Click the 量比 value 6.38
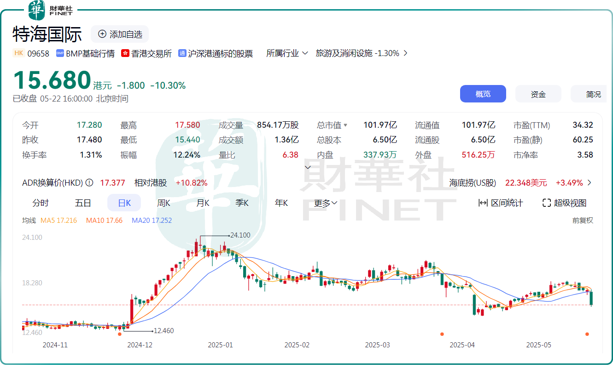The height and width of the screenshot is (374, 613). (x=290, y=155)
